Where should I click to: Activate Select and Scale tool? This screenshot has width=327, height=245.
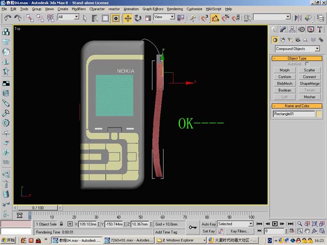click(148, 18)
